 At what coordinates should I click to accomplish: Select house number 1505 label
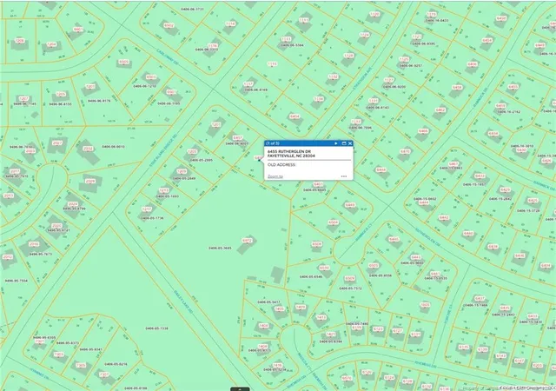coord(425,305)
